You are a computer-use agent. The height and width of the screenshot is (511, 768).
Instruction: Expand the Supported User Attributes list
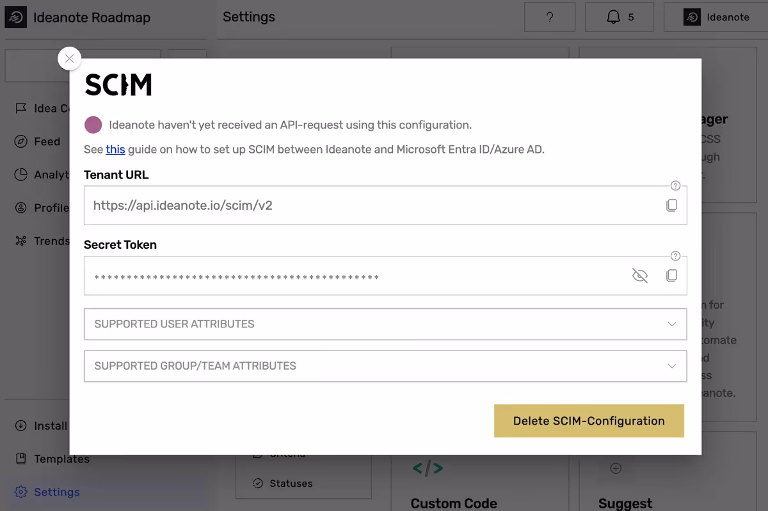tap(385, 324)
